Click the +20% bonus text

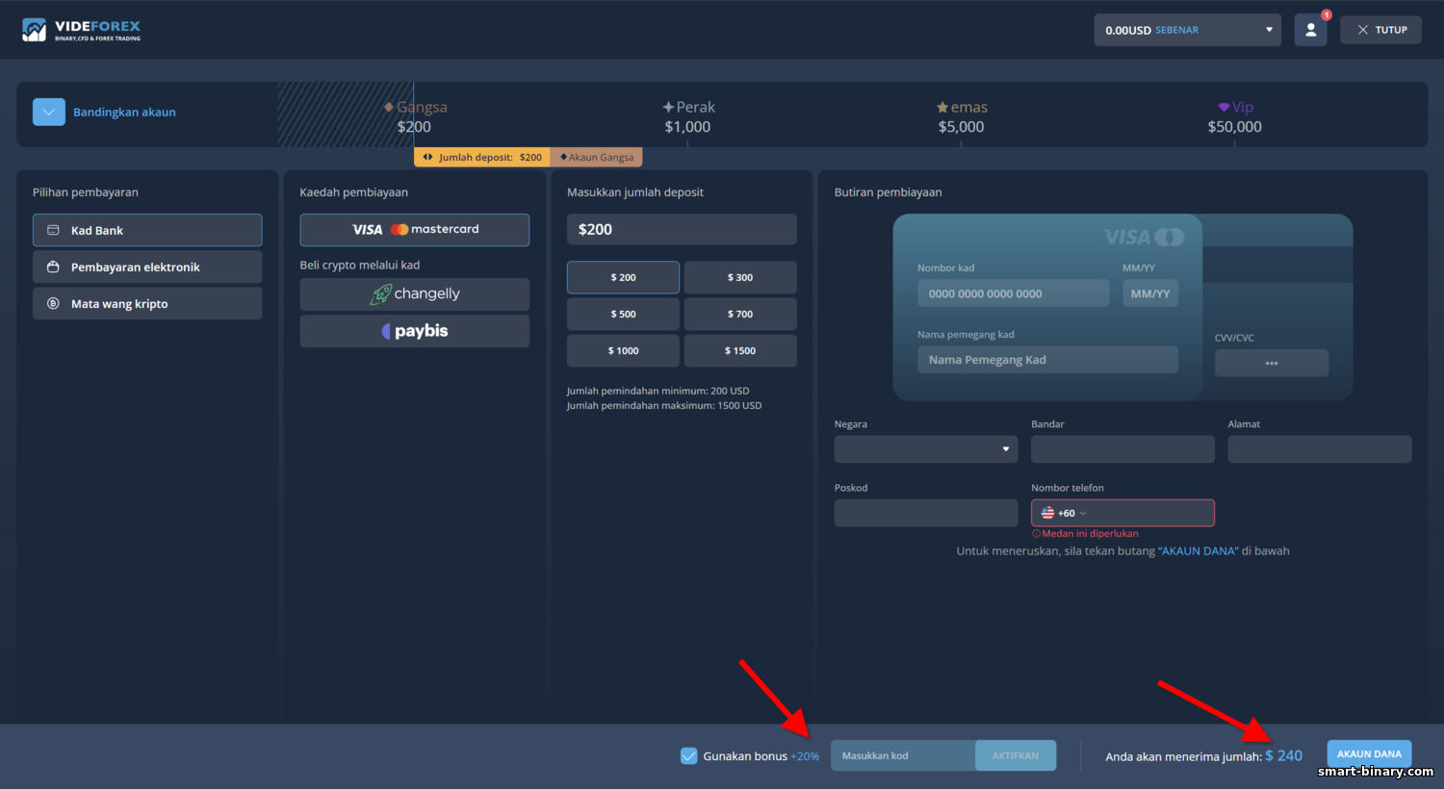click(x=805, y=756)
